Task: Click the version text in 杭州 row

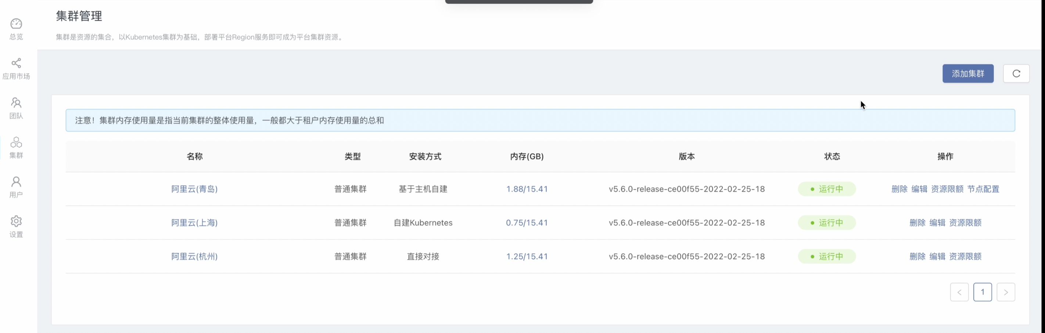Action: [686, 256]
